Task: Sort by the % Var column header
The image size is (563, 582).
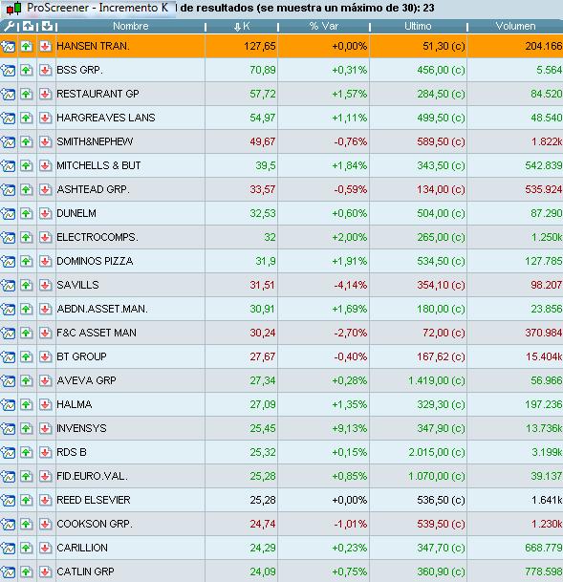Action: point(324,27)
